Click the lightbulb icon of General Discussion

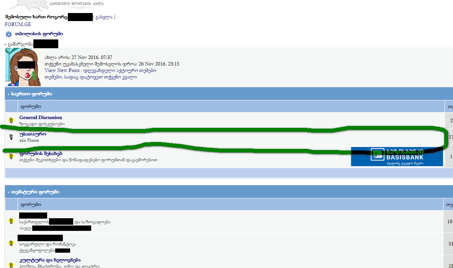11,120
